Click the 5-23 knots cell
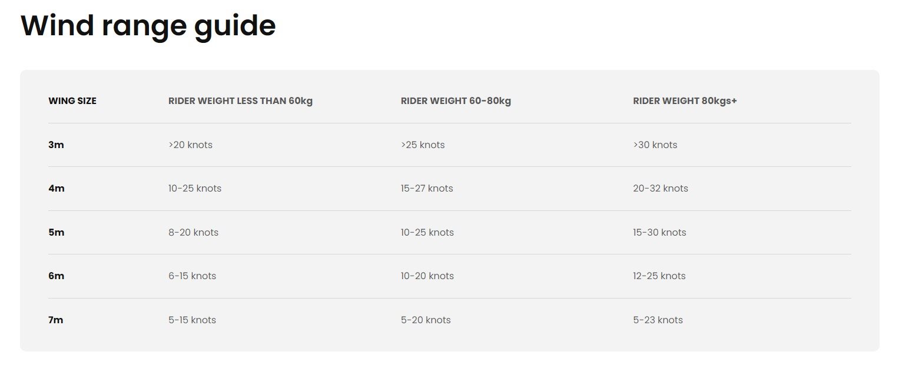Screen dimensions: 899x382 click(x=658, y=320)
